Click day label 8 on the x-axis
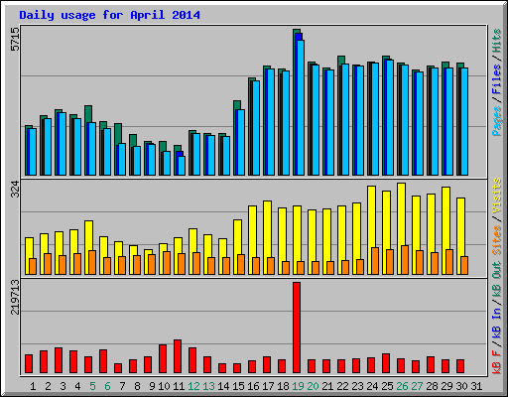 pos(137,386)
